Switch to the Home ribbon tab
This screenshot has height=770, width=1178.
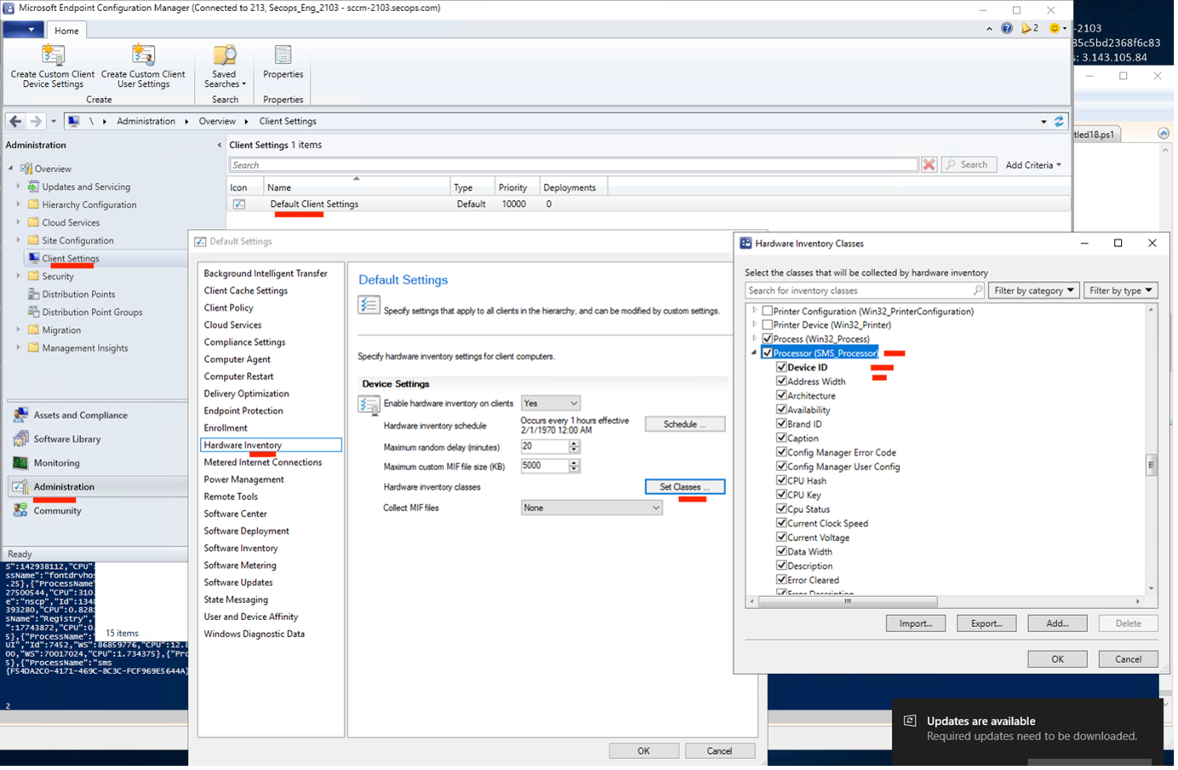coord(66,31)
